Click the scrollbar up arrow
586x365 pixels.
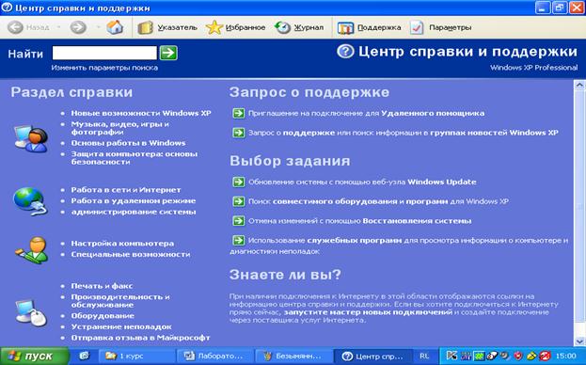coord(579,85)
